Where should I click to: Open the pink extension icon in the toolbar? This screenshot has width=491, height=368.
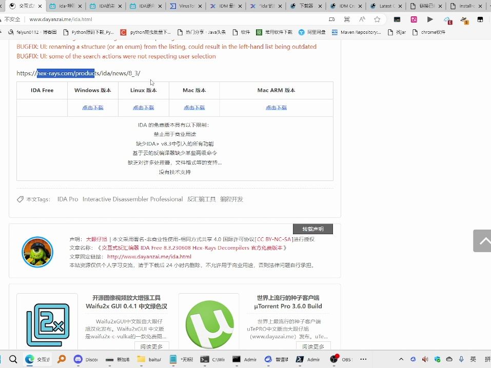pyautogui.click(x=414, y=19)
